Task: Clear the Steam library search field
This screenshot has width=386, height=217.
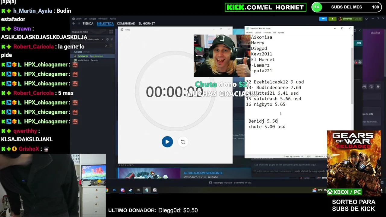Action: coord(106,46)
